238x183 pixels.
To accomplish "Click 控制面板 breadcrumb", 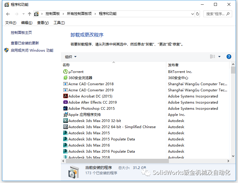I will 53,14.
